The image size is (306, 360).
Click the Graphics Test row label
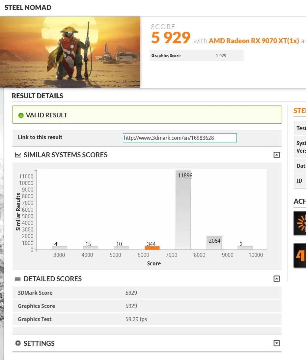coord(35,319)
